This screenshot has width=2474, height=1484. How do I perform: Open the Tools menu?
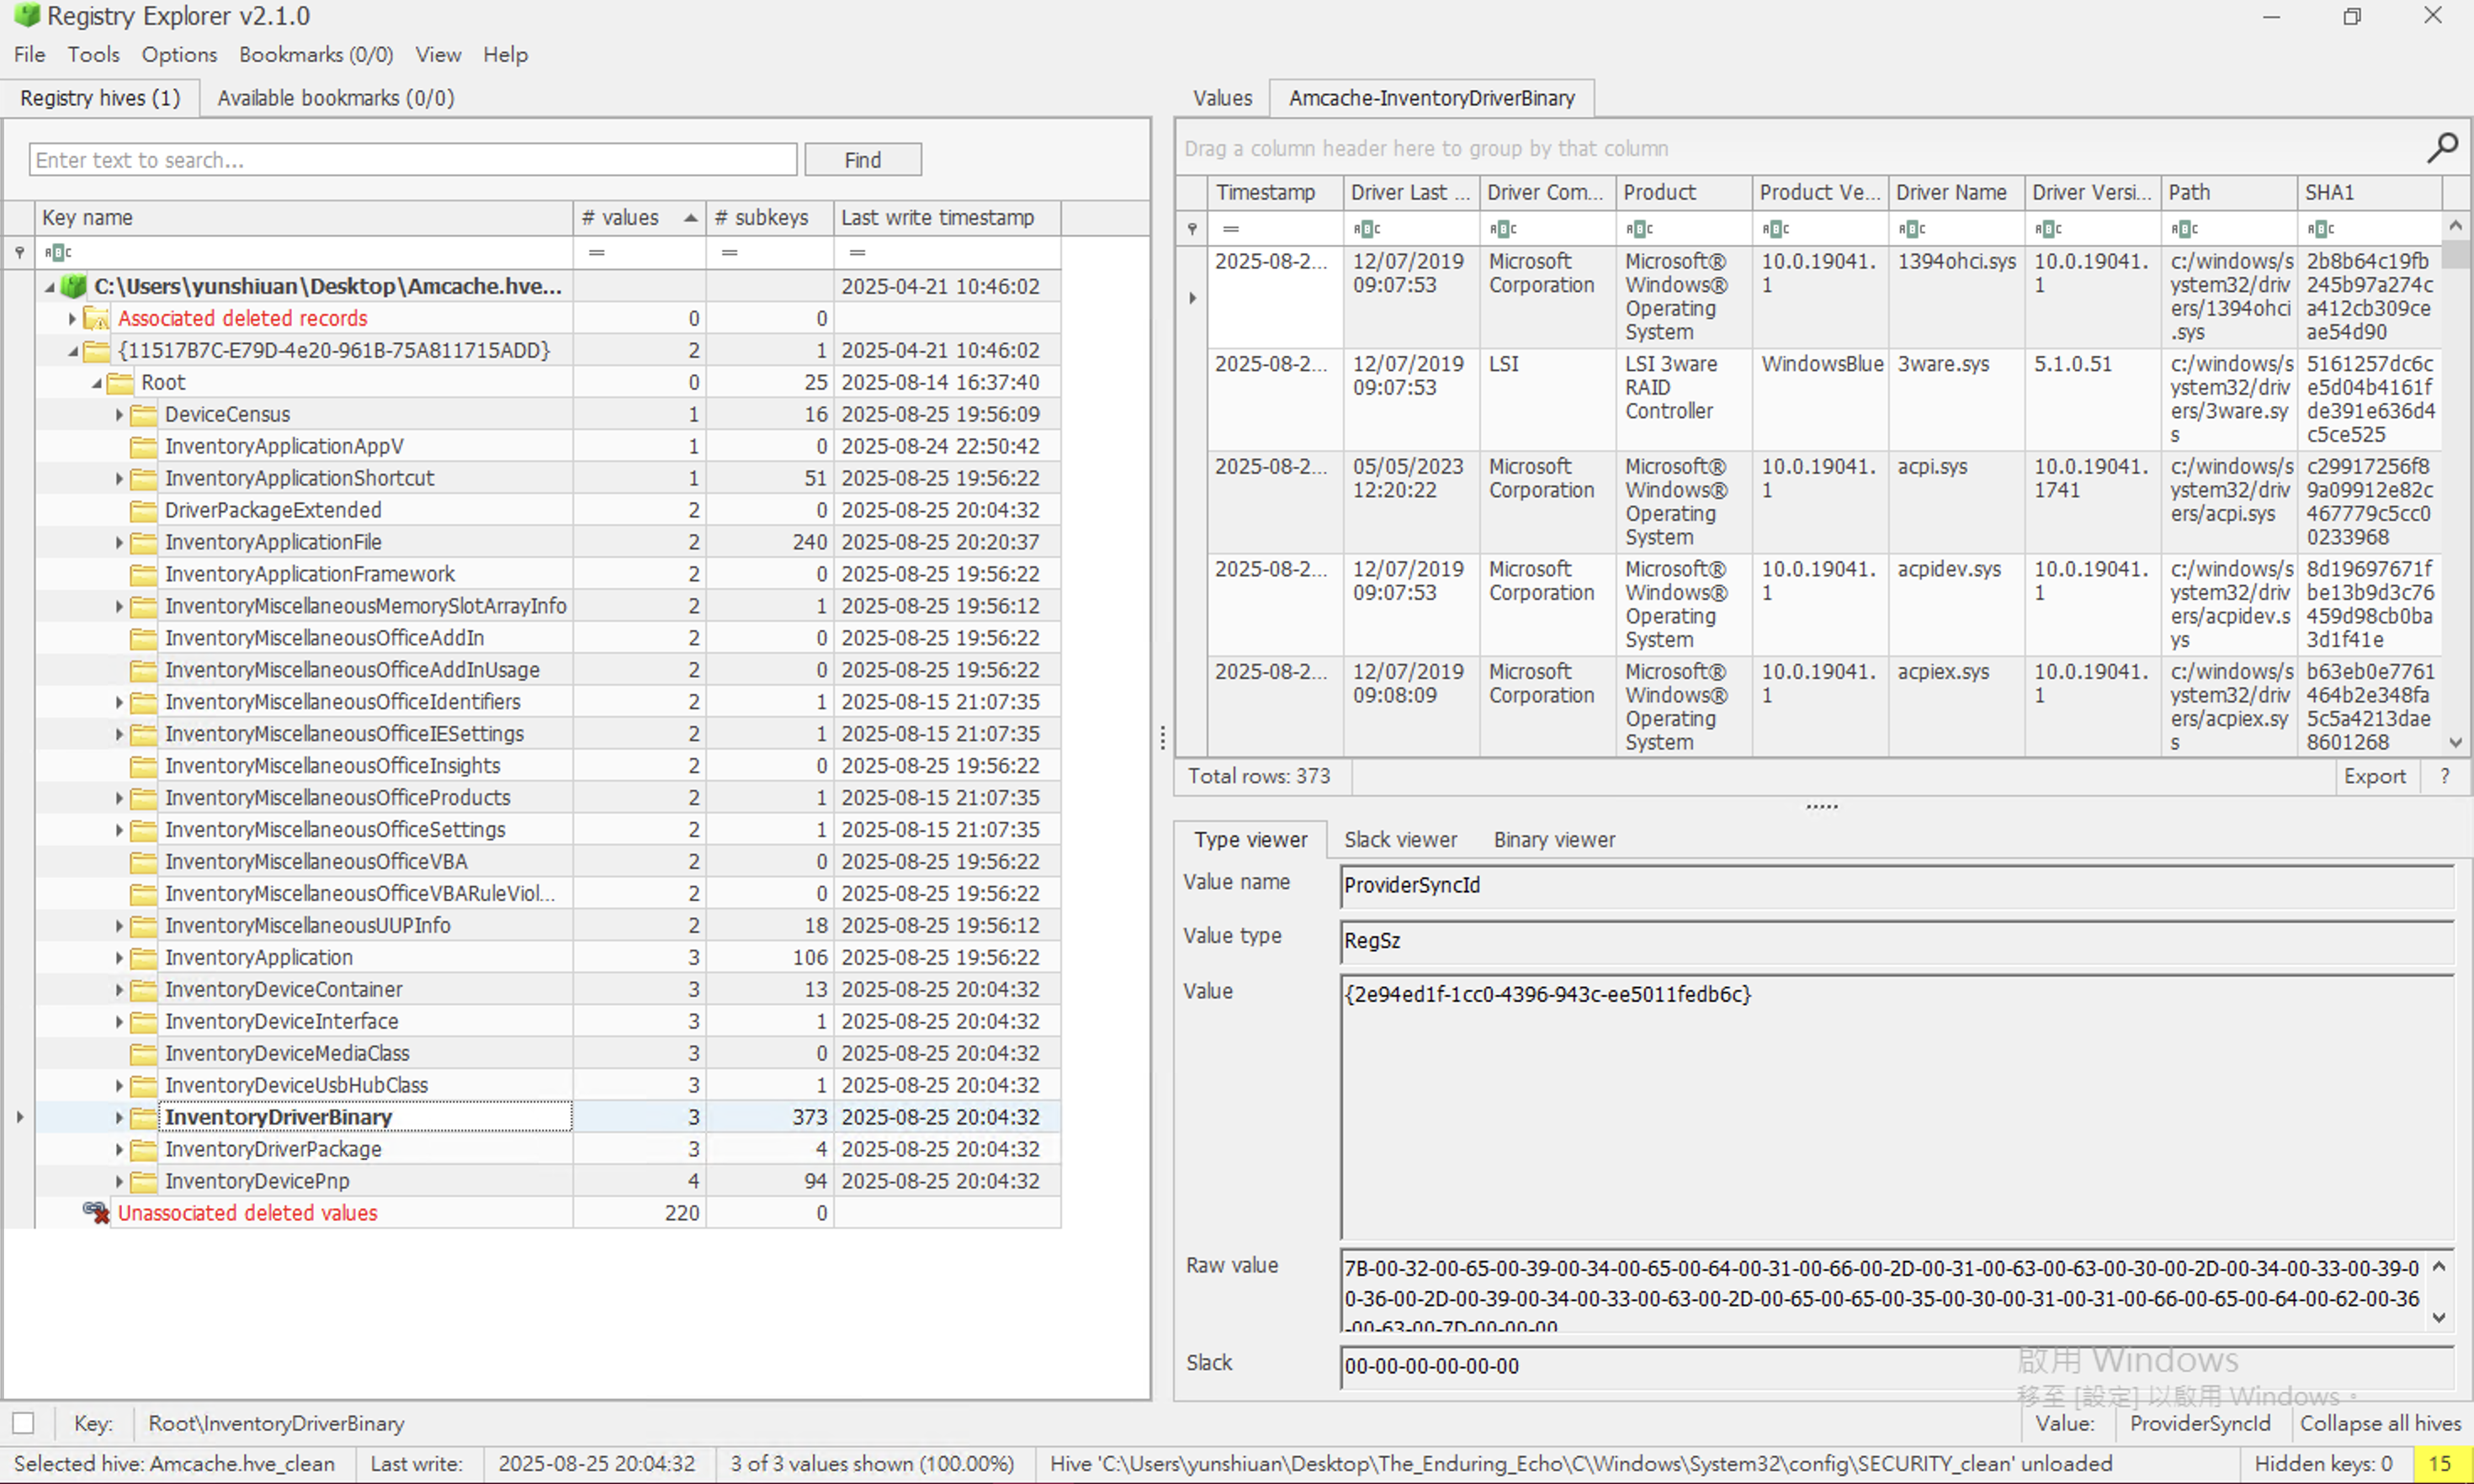tap(93, 54)
